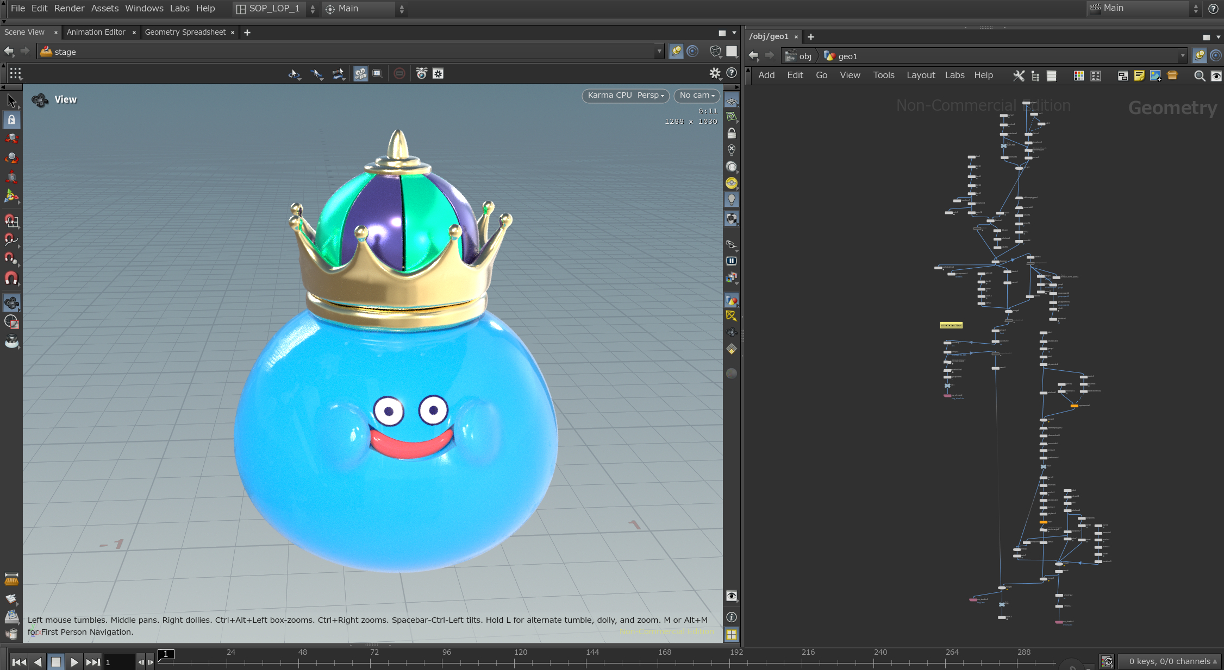Click the grid layout icon in viewport toolbar
1224x670 pixels.
(15, 73)
